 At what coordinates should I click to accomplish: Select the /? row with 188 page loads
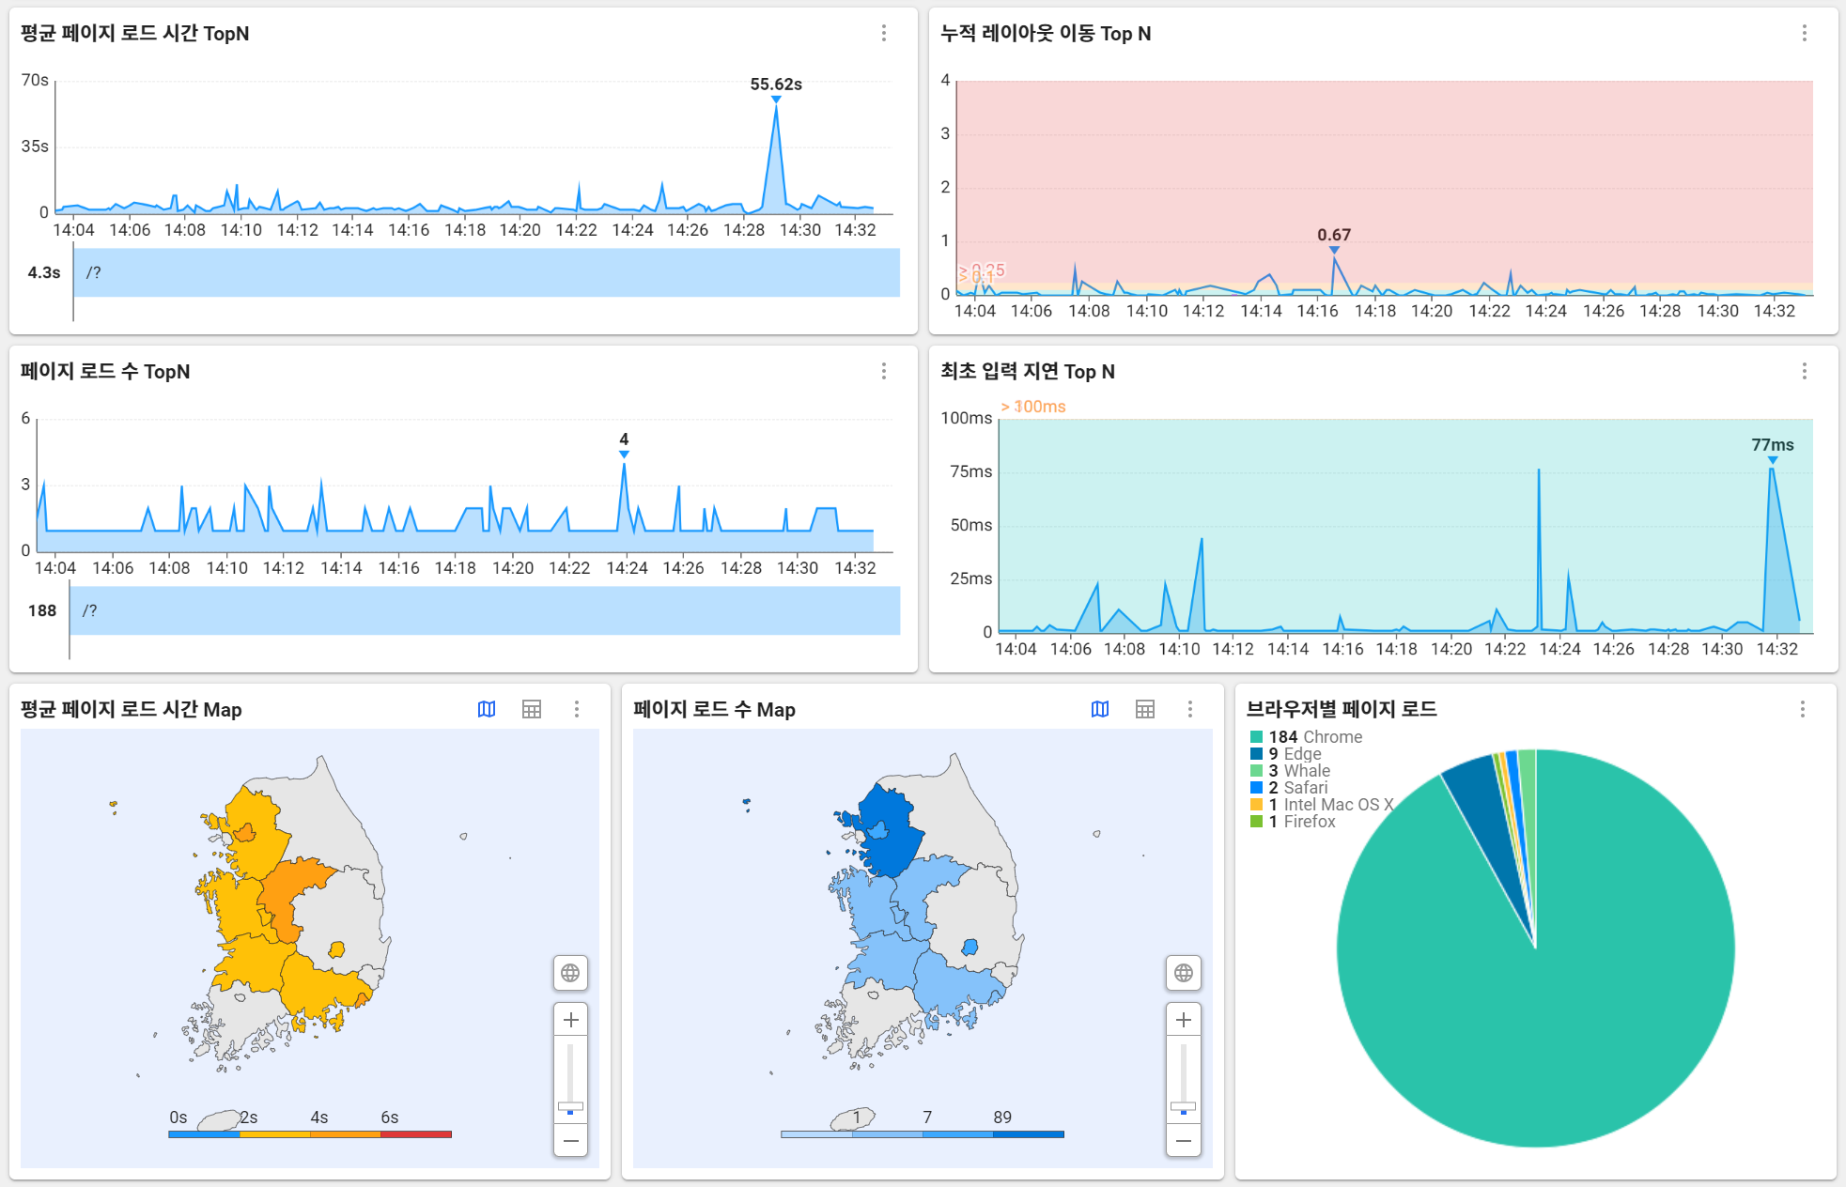pos(484,610)
